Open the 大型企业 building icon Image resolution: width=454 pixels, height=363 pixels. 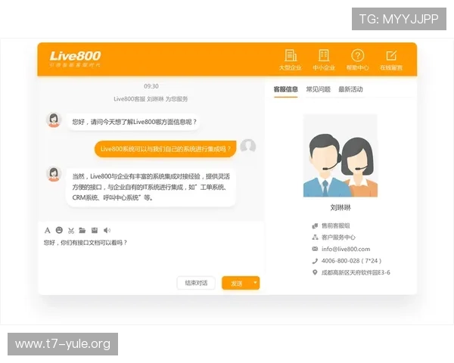click(x=291, y=55)
